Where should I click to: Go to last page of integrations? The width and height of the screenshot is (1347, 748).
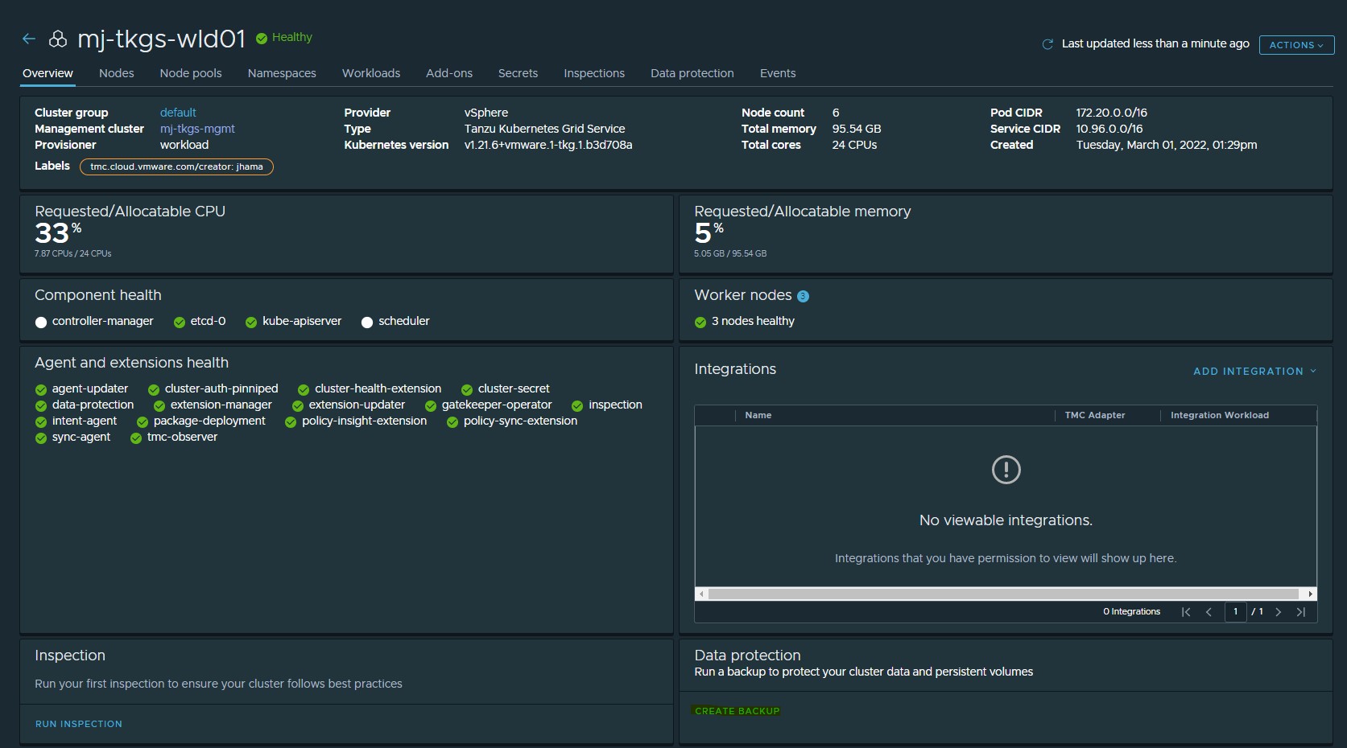click(1300, 612)
